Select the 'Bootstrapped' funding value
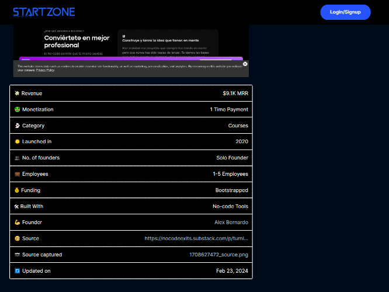The height and width of the screenshot is (292, 389). (231, 190)
